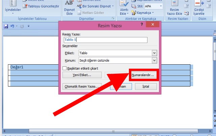
Task: Click Resim Yazısı Ekle in the ribbon
Action: [x=174, y=8]
